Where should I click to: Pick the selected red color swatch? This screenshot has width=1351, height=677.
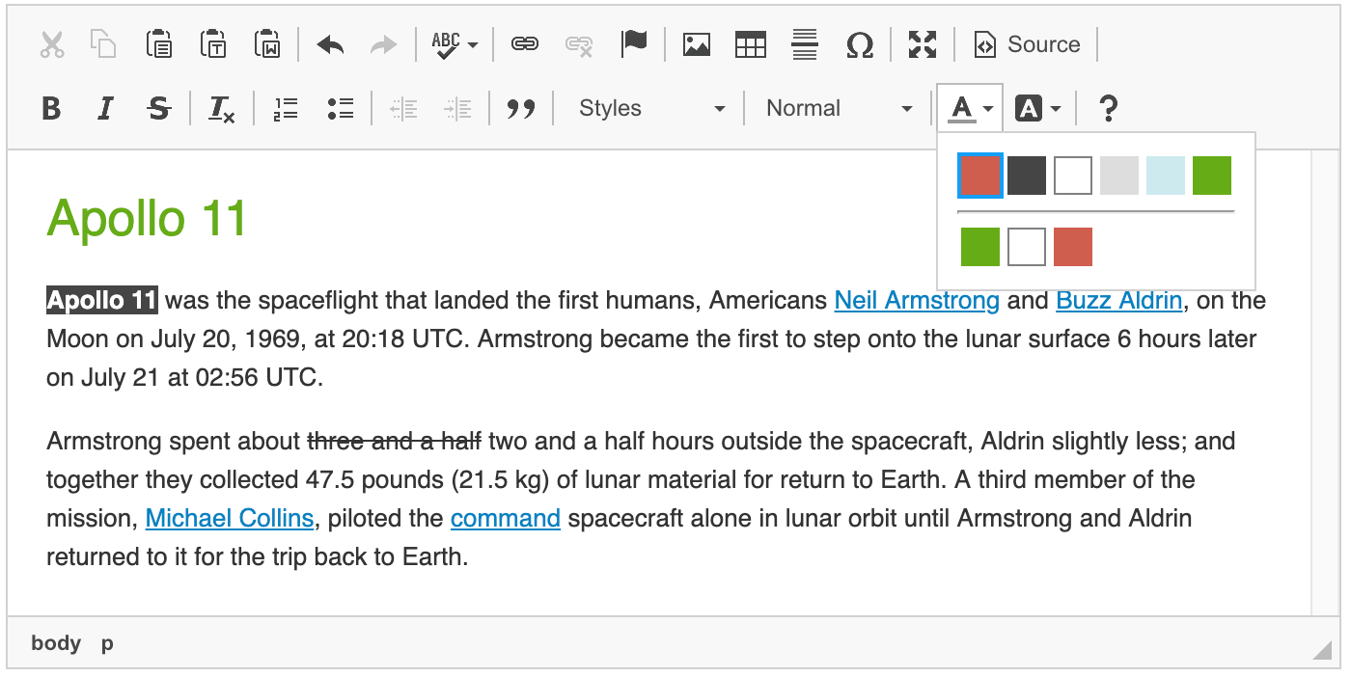pyautogui.click(x=980, y=176)
